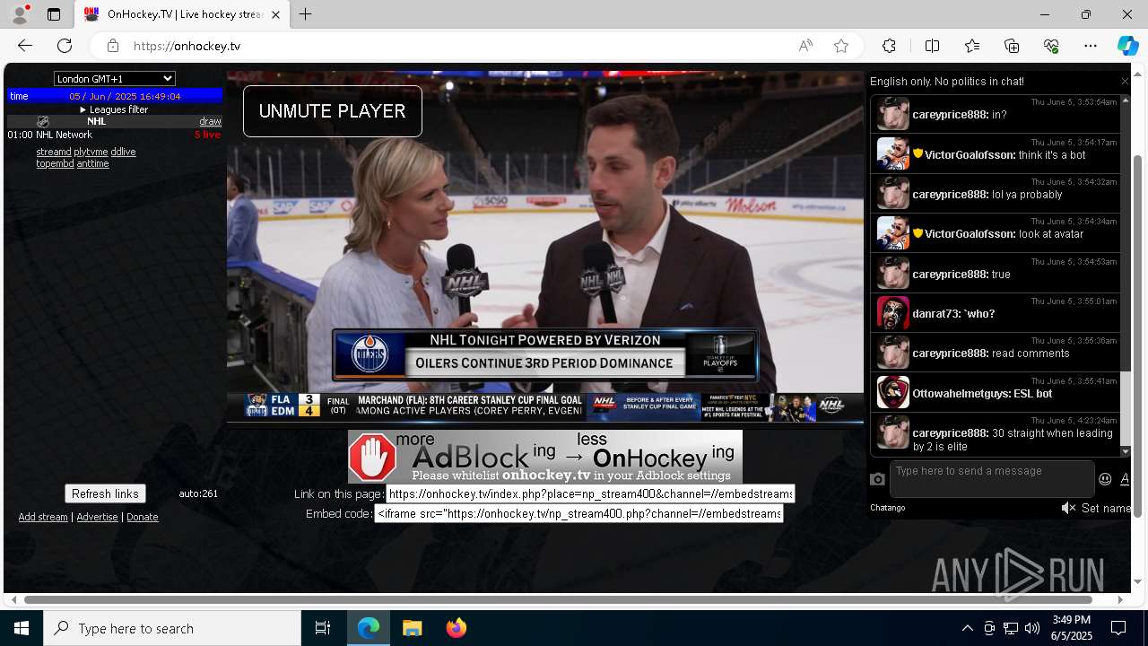Click the AdBlock whitelist banner
The width and height of the screenshot is (1148, 646).
pos(545,457)
